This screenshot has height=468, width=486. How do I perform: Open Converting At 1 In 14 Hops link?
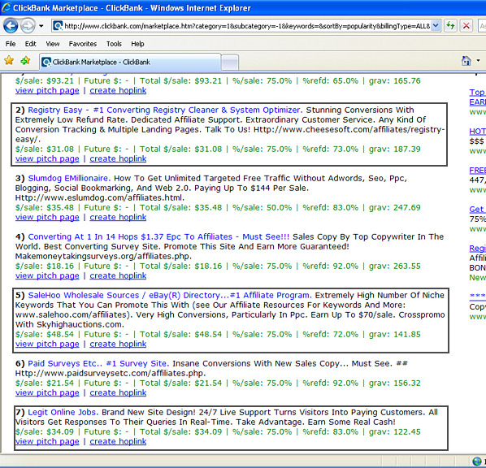[x=158, y=236]
